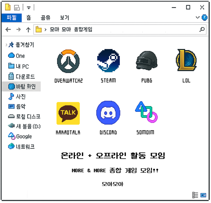
Task: Go back with the left arrow
Action: tap(8, 29)
